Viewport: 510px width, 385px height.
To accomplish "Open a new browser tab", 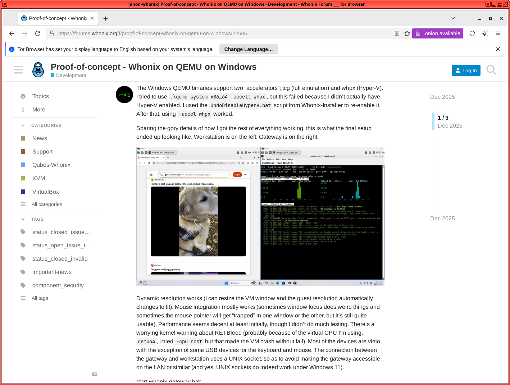I will coord(106,19).
